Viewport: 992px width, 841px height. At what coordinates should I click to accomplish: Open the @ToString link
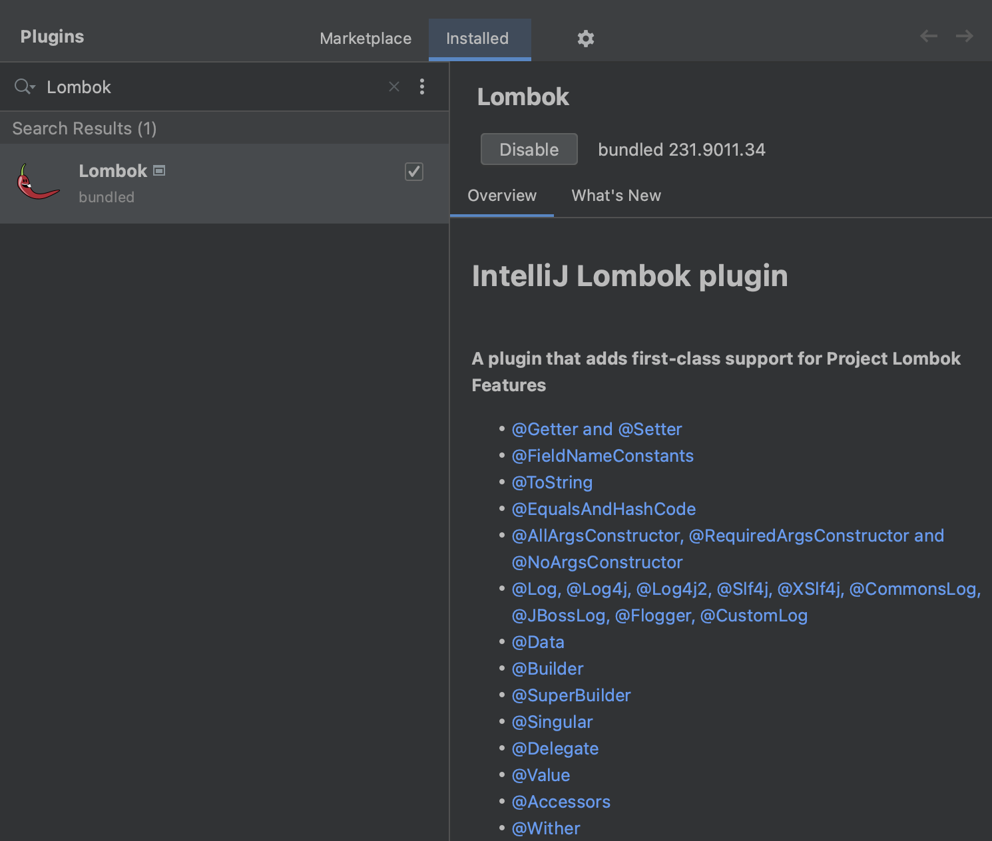click(x=552, y=482)
